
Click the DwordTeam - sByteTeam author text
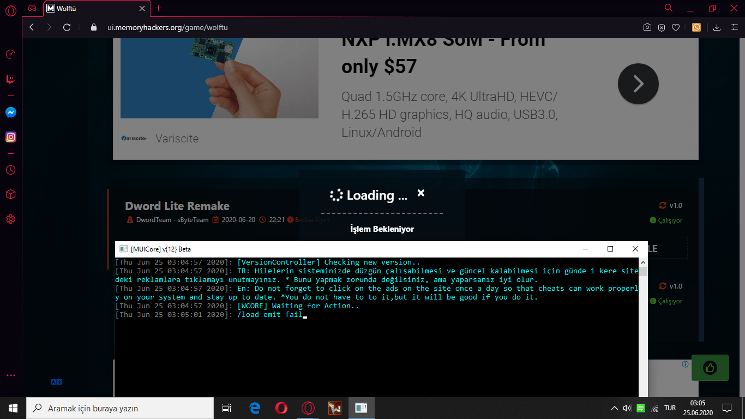[x=172, y=220]
